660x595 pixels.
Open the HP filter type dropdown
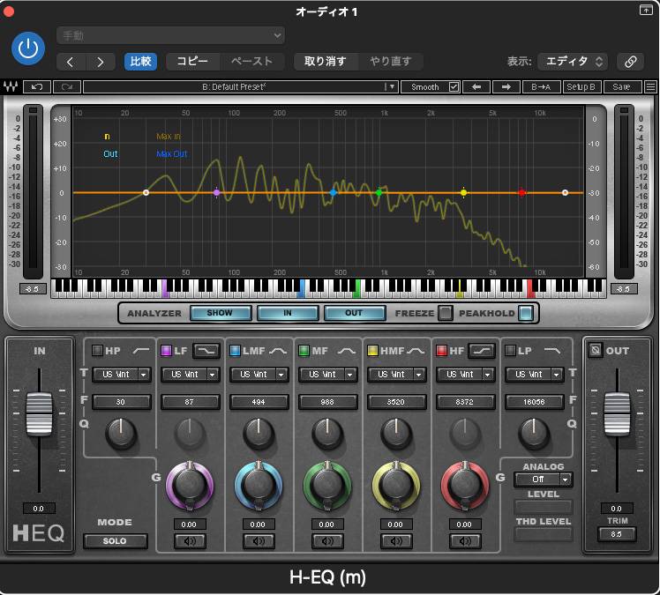pyautogui.click(x=121, y=375)
